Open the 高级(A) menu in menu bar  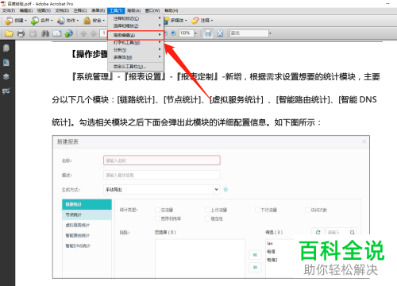tap(133, 10)
